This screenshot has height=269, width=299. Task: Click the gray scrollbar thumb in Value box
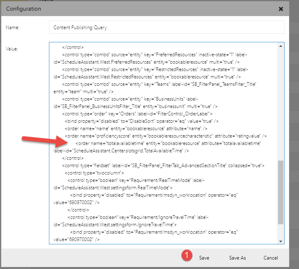pyautogui.click(x=281, y=192)
